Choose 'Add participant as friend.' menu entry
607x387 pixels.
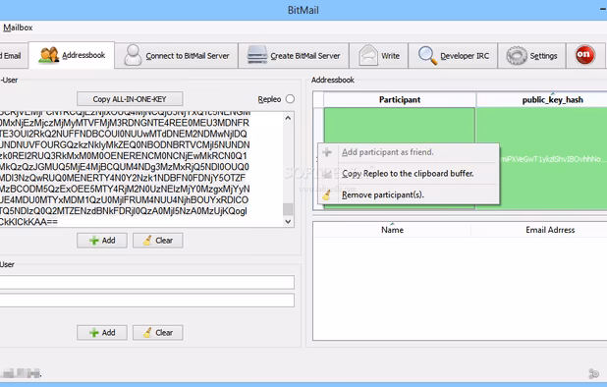409,152
